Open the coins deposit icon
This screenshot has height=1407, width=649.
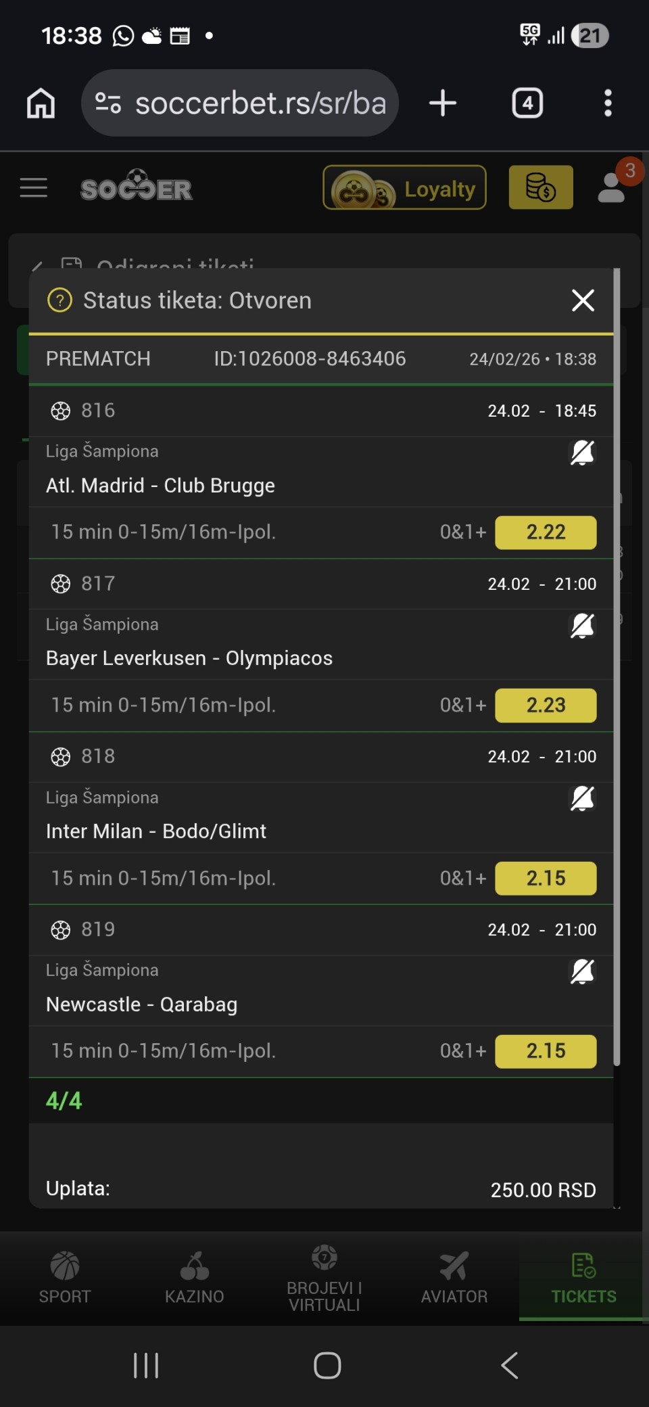[x=540, y=188]
